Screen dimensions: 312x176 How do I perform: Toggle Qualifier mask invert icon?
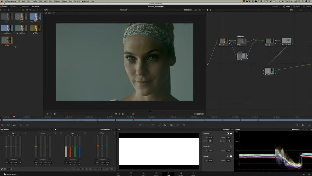(x=231, y=156)
